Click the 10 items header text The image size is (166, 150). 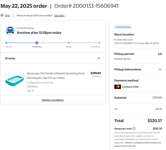[10, 59]
